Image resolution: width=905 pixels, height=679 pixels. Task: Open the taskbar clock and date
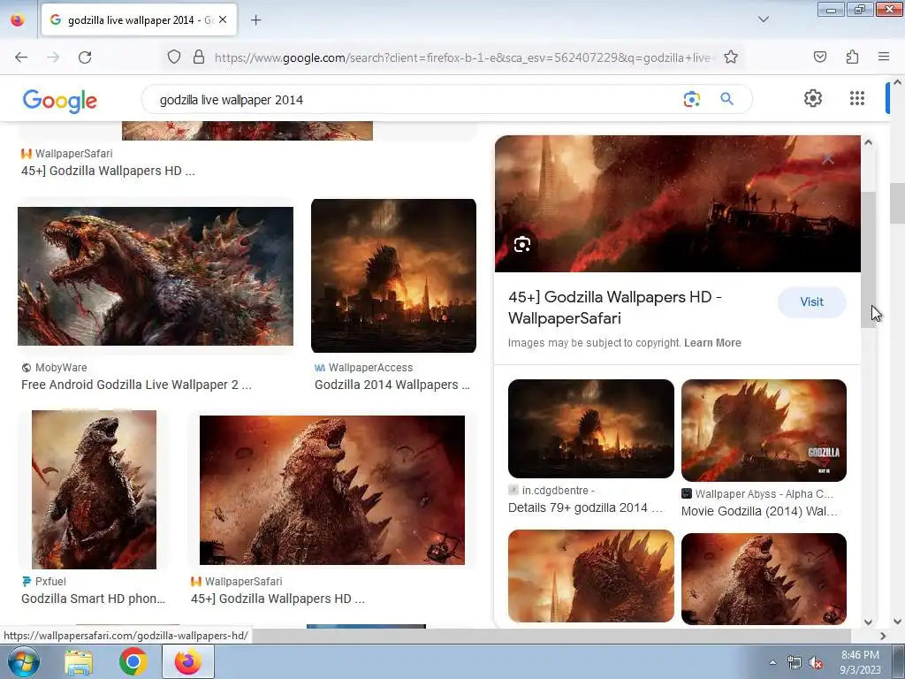[x=860, y=662]
